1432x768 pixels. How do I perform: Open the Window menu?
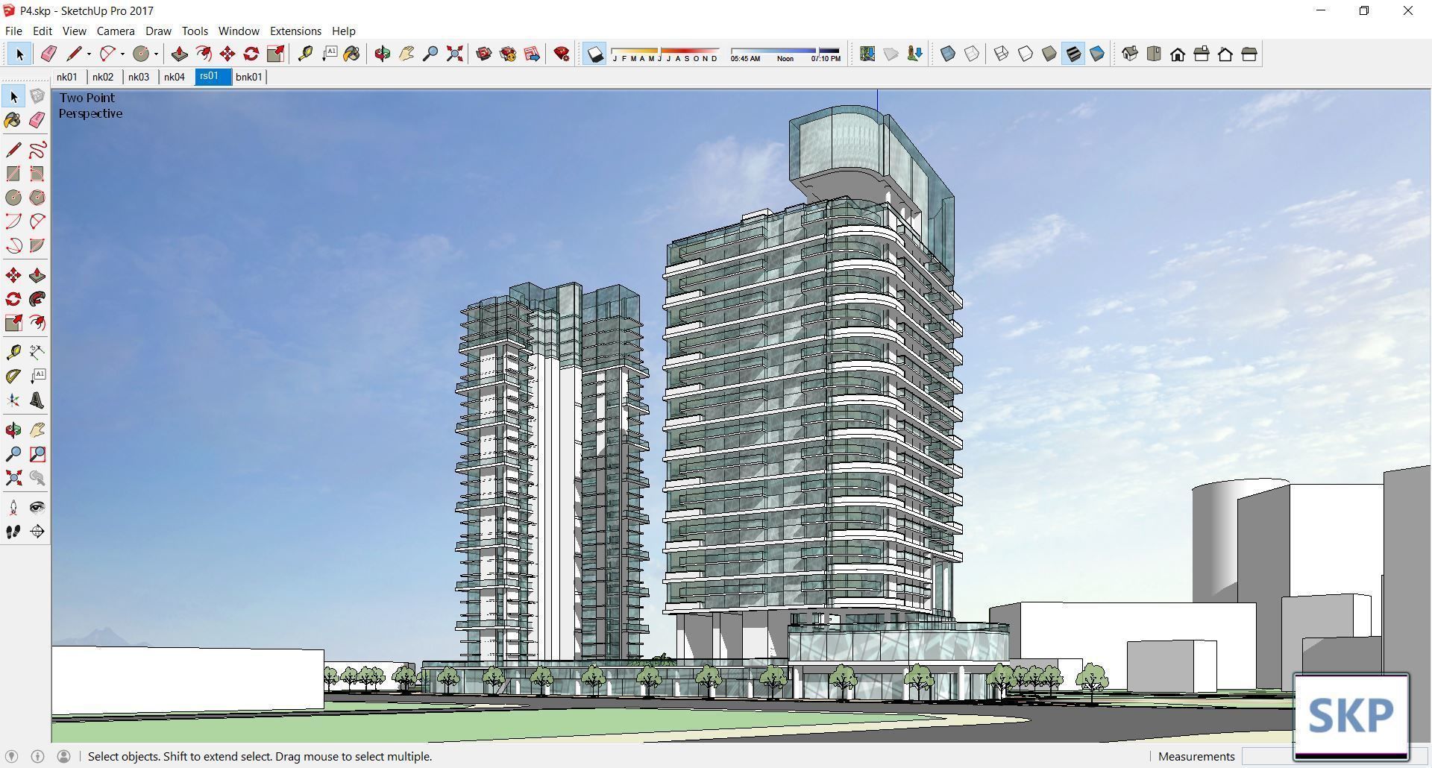(239, 31)
